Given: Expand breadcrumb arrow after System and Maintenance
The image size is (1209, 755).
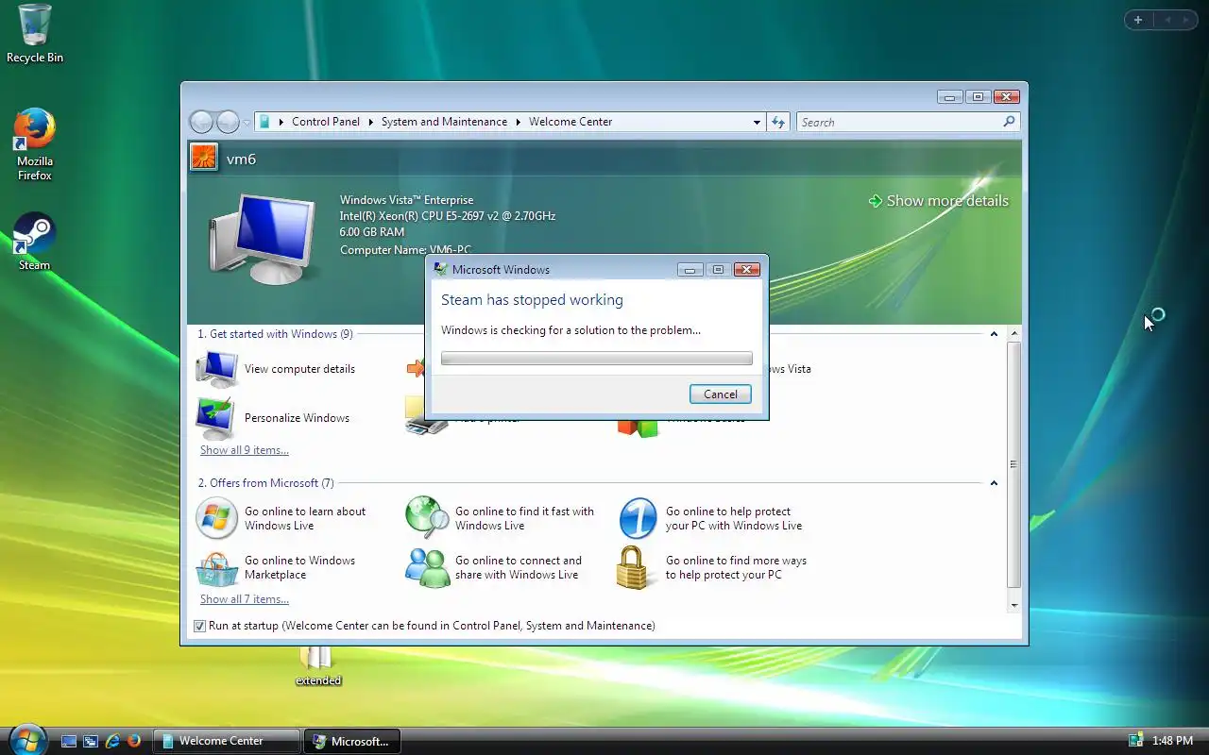Looking at the screenshot, I should (x=519, y=122).
